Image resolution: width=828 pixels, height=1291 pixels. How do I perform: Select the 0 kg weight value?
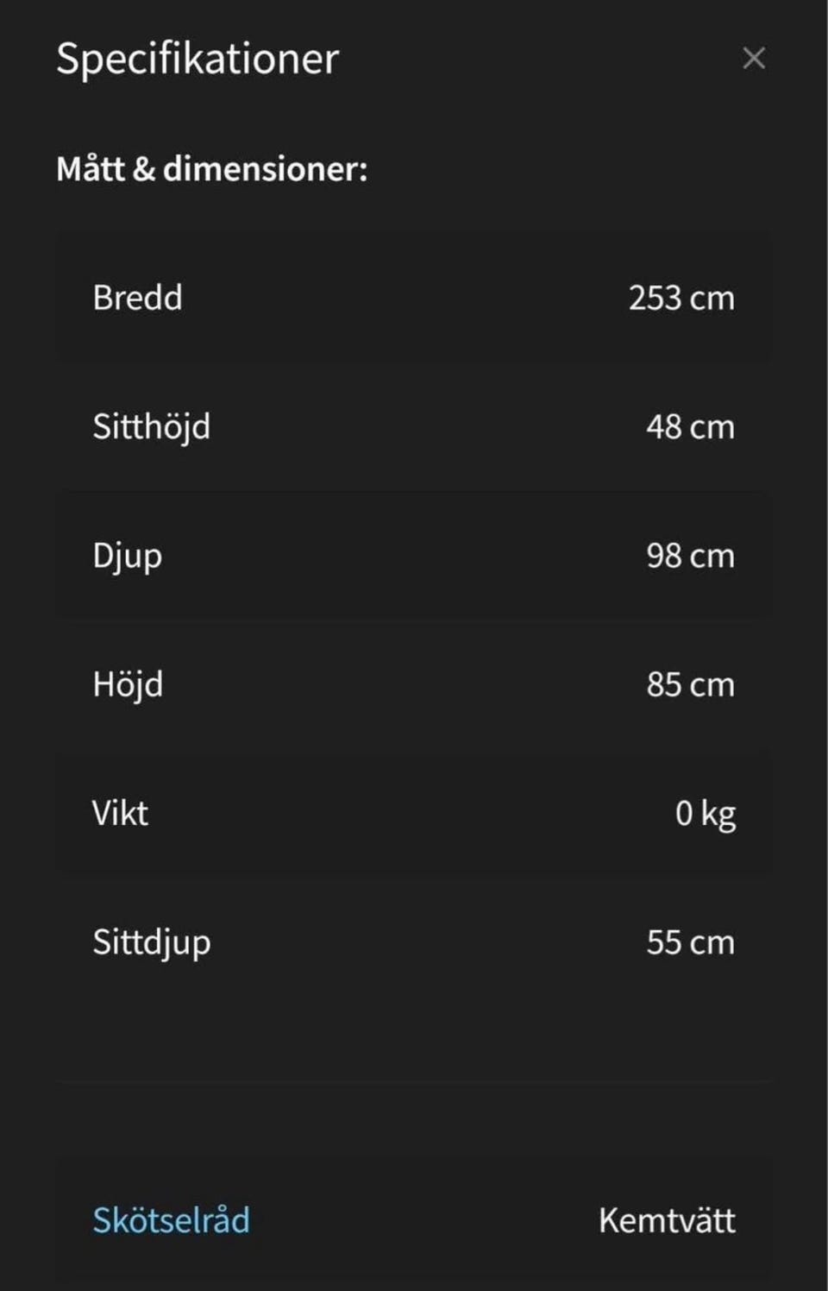[705, 813]
